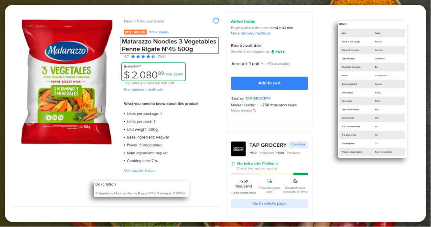Open the See payment methods link
This screenshot has width=431, height=227.
click(143, 90)
